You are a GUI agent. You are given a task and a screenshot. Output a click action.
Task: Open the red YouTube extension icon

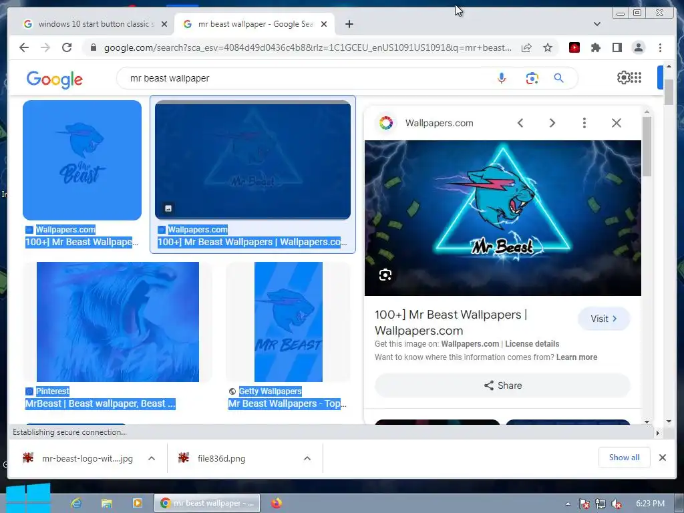coord(574,47)
